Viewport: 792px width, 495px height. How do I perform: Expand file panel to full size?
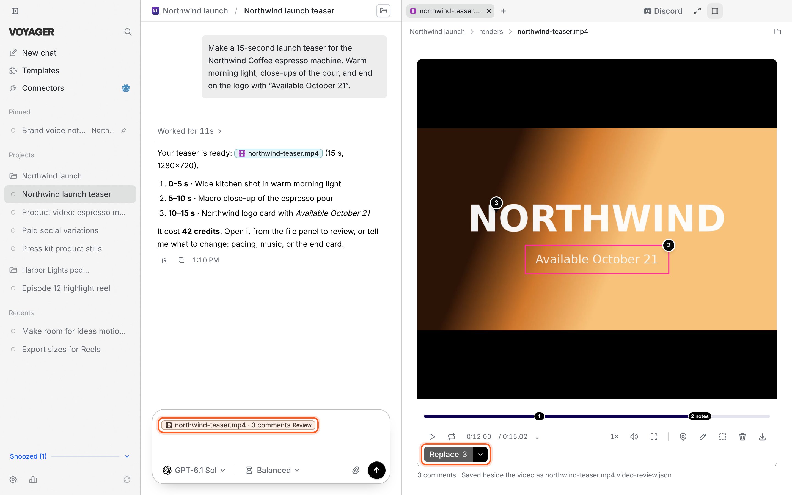697,11
